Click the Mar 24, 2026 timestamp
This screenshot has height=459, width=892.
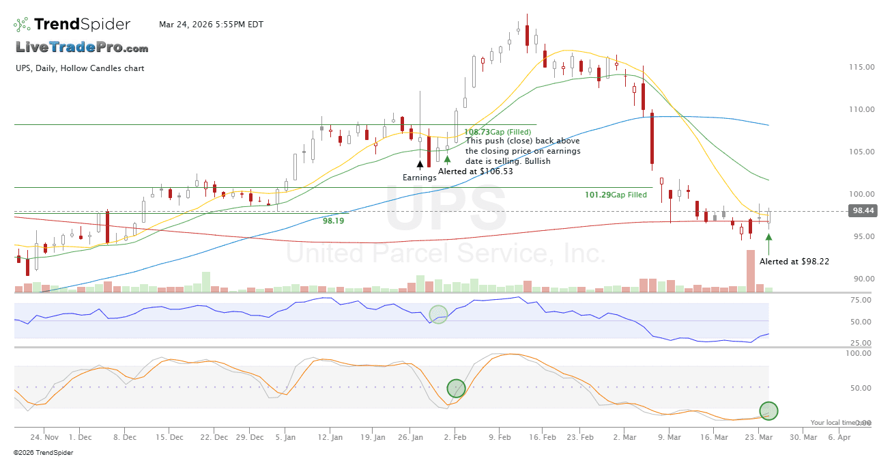pyautogui.click(x=211, y=25)
